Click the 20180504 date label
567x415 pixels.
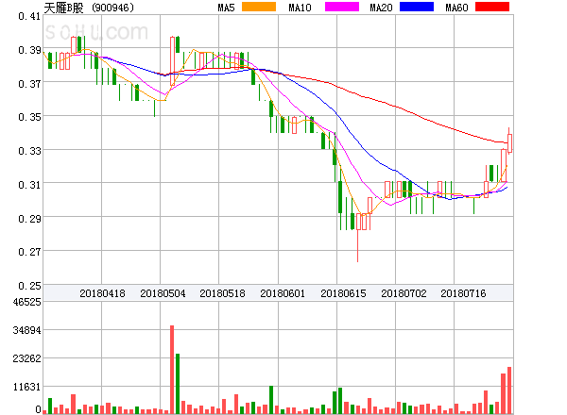coord(163,293)
